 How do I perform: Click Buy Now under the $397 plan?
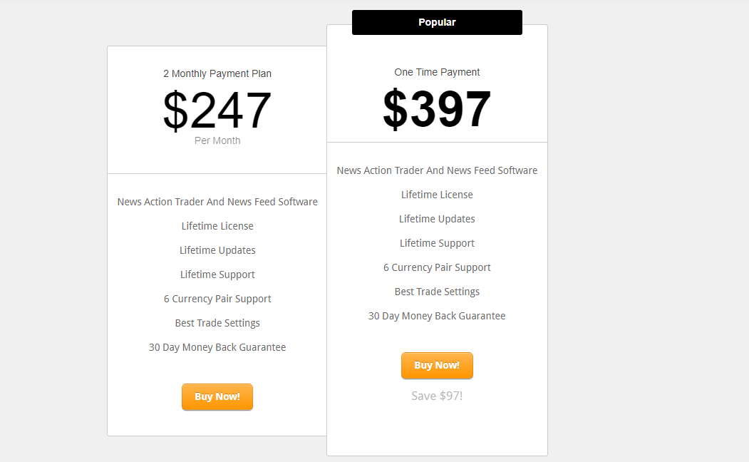point(437,366)
